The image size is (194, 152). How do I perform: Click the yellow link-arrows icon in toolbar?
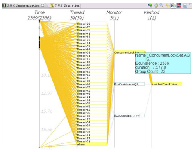(x=167, y=5)
